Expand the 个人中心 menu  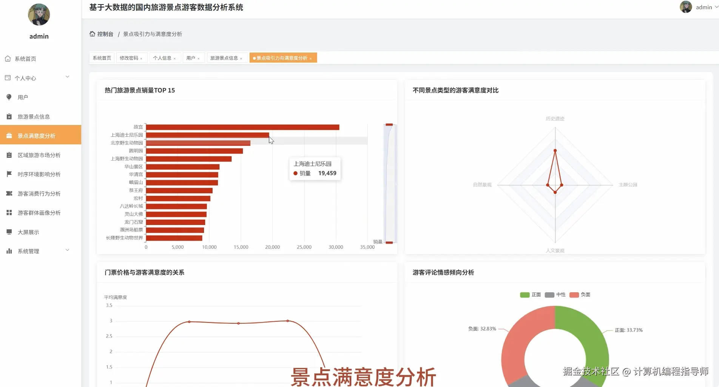tap(37, 78)
